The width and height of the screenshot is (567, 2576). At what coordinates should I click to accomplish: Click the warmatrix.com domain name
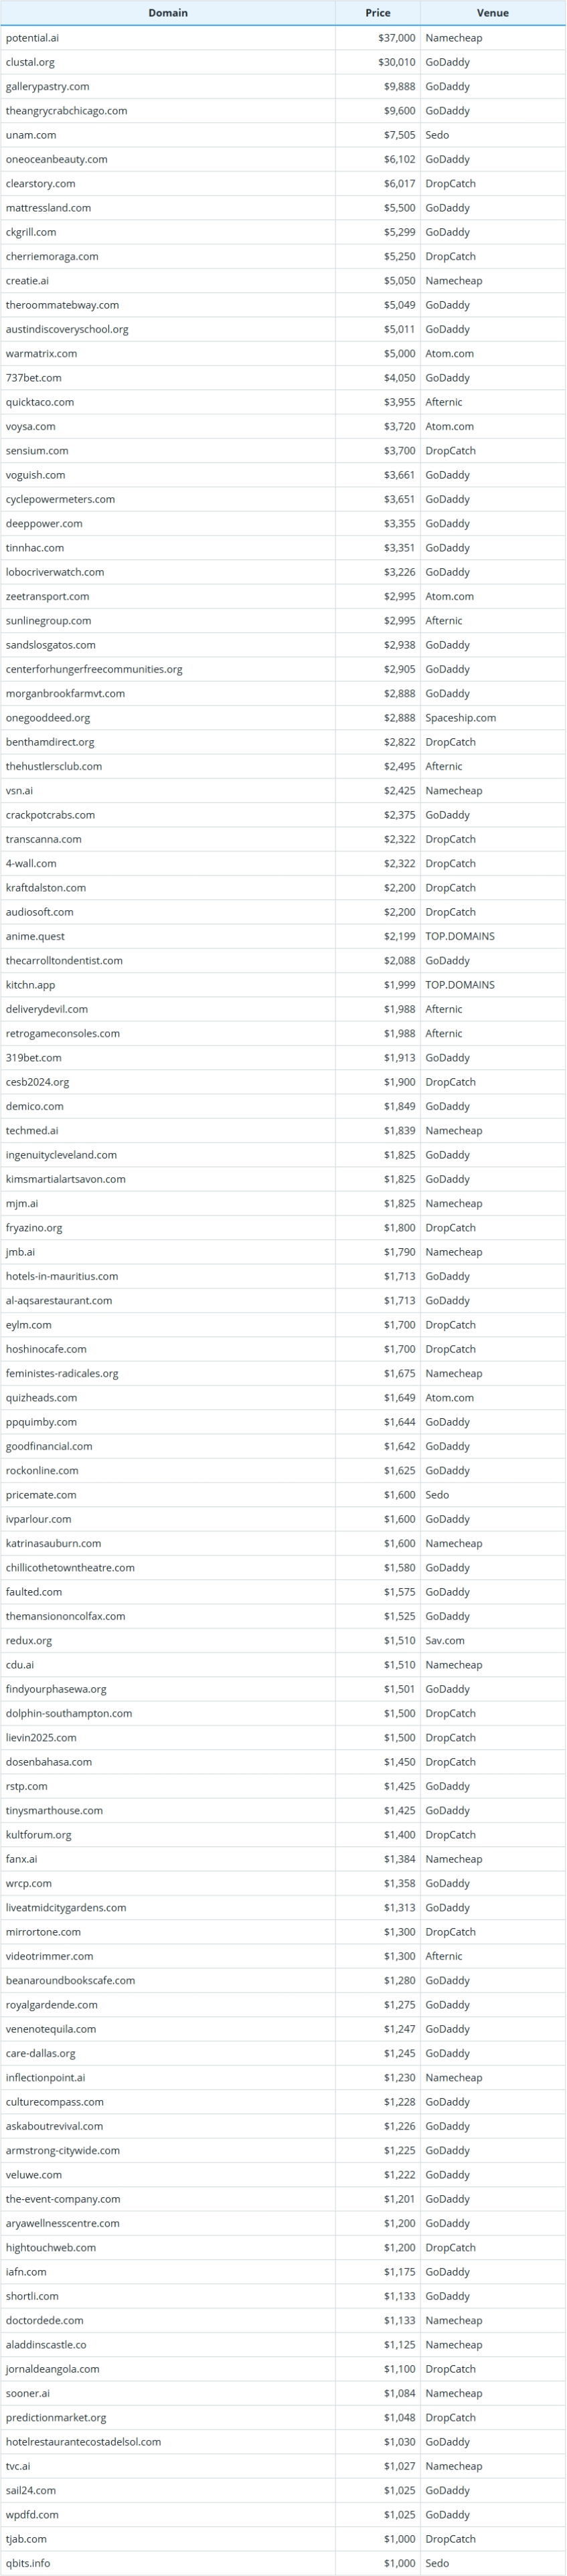pos(41,353)
